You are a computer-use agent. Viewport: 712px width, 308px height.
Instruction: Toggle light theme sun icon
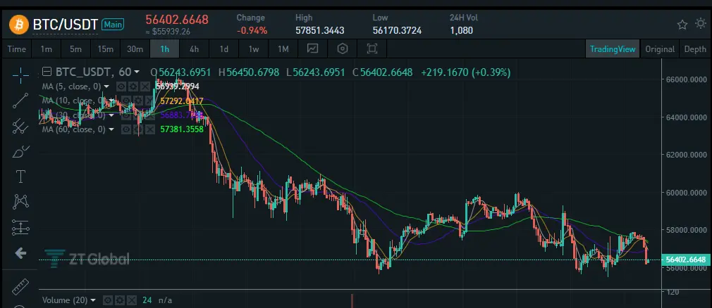(x=701, y=24)
